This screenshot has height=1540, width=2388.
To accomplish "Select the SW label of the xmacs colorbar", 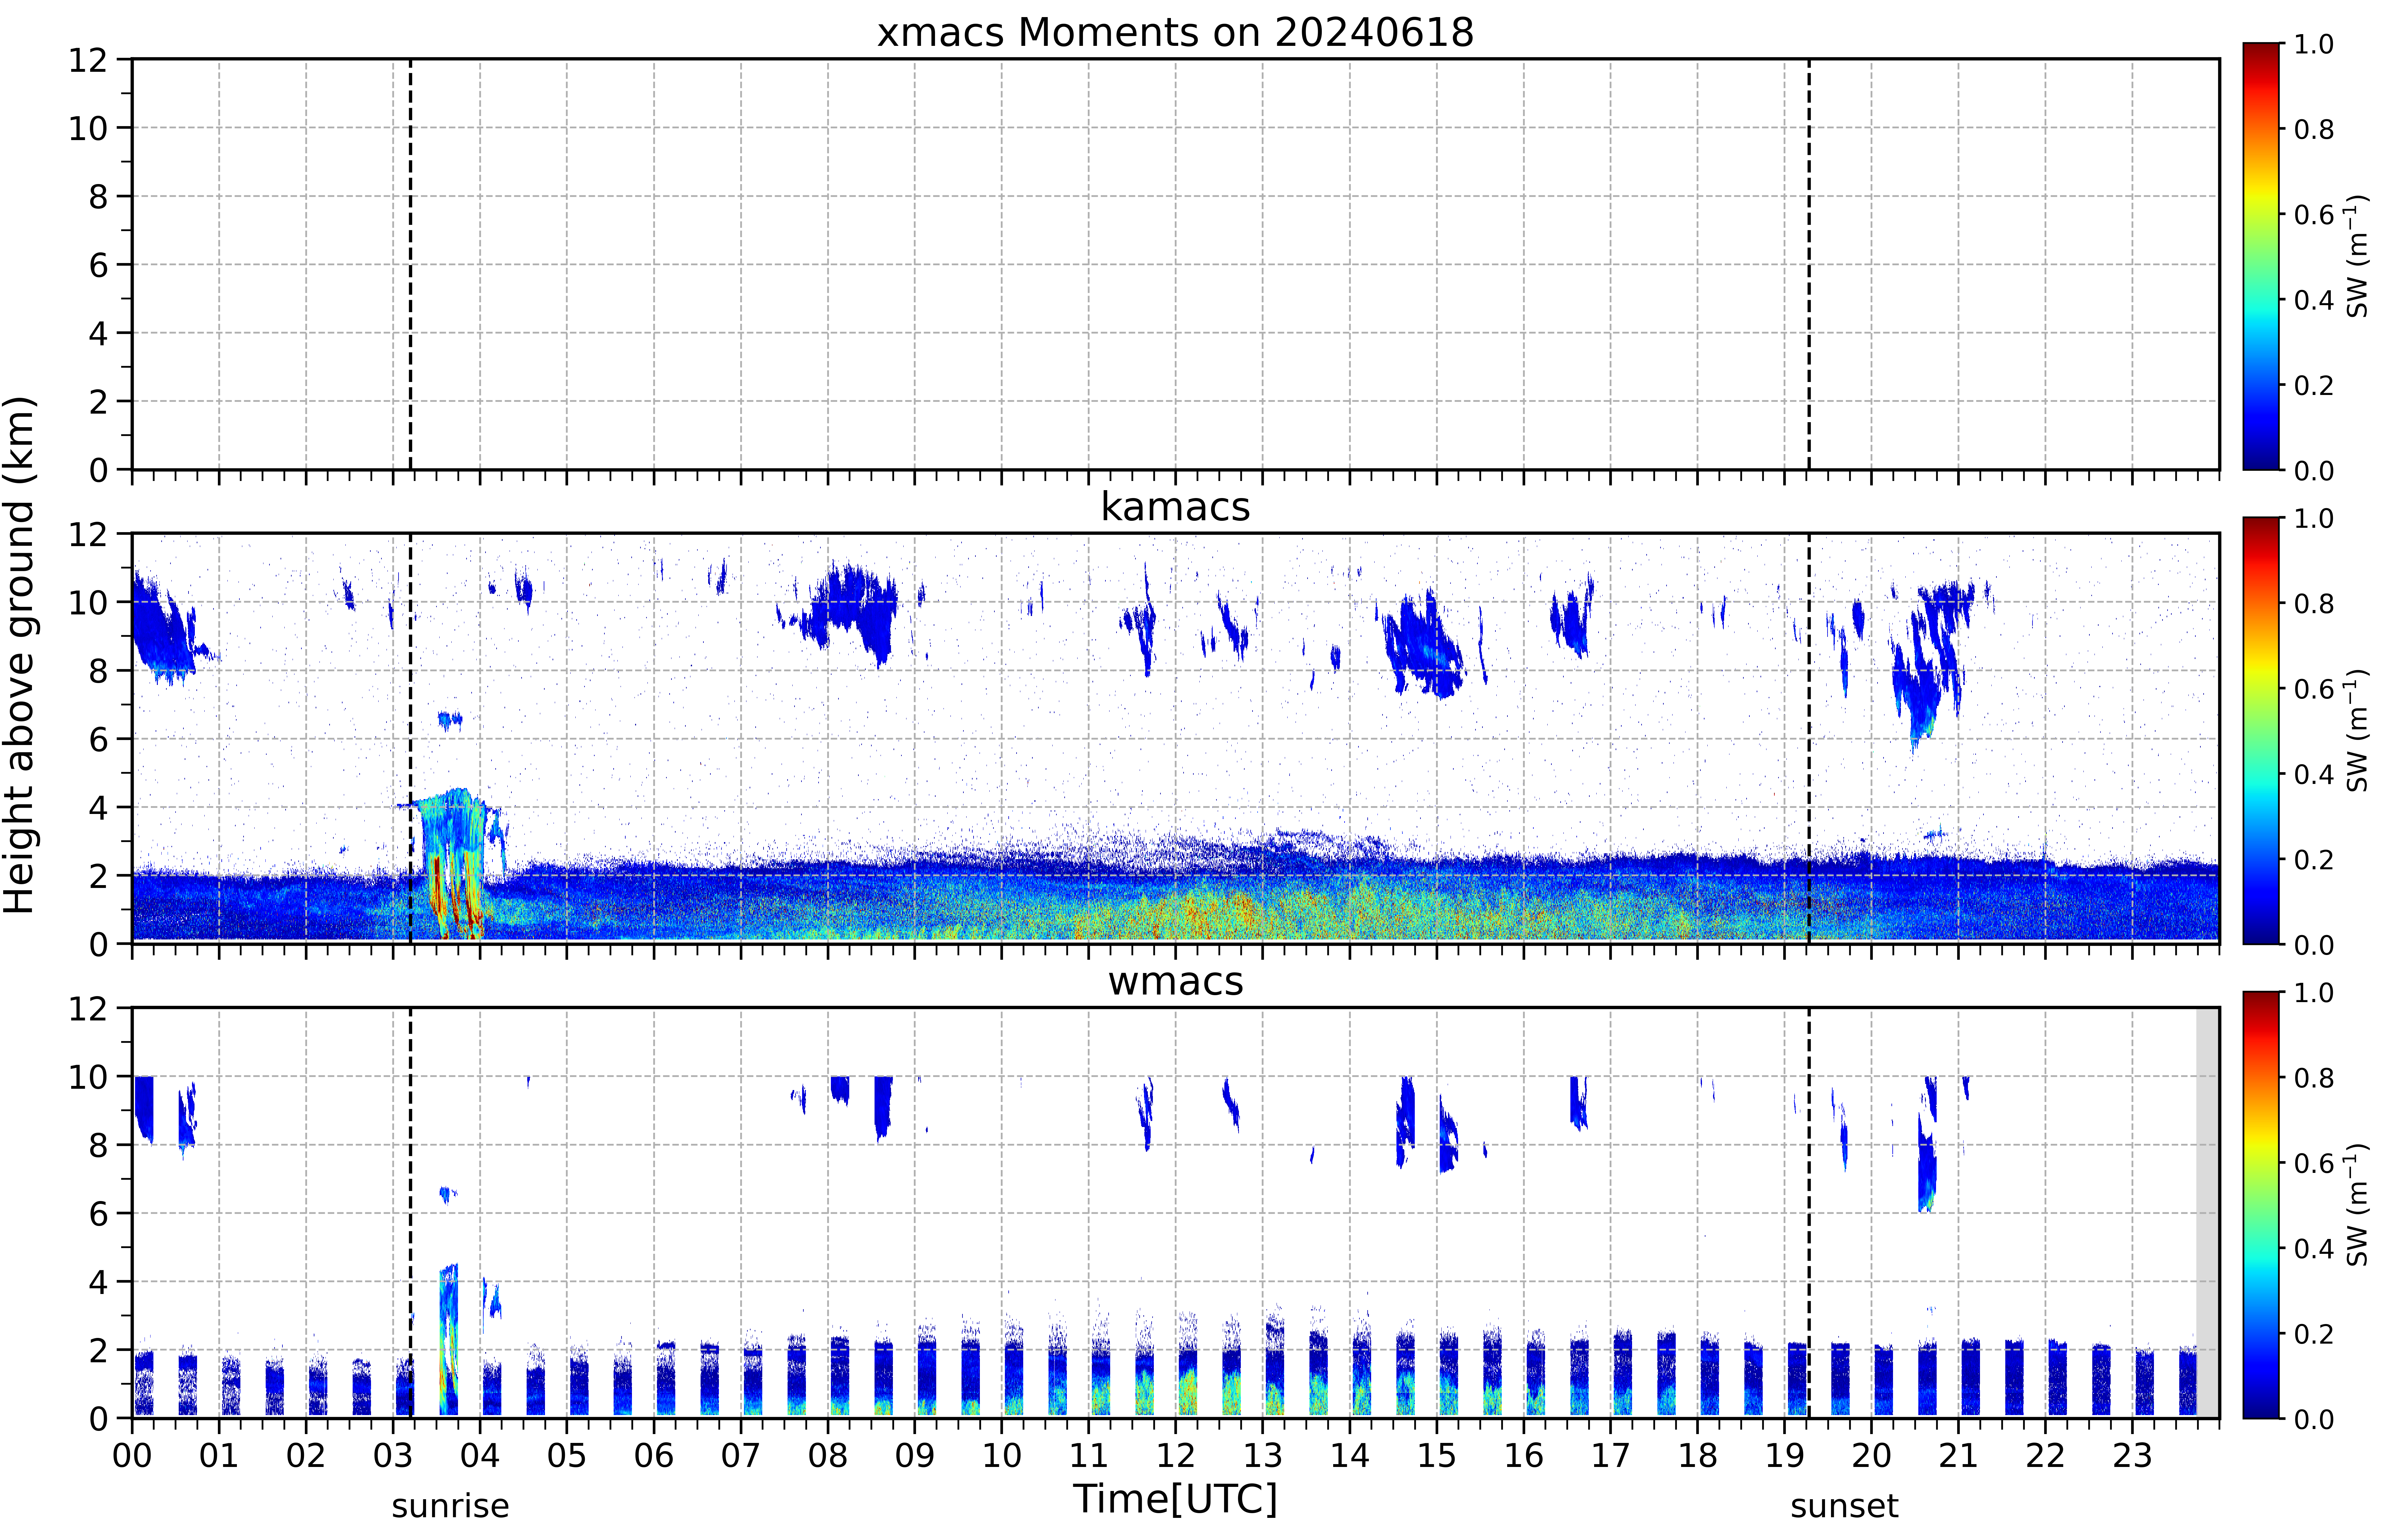I will [2357, 256].
